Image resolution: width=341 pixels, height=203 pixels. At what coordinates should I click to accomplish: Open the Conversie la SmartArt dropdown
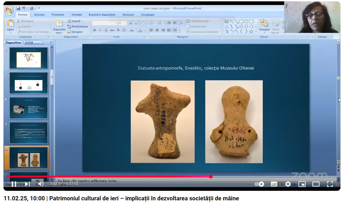[203, 32]
